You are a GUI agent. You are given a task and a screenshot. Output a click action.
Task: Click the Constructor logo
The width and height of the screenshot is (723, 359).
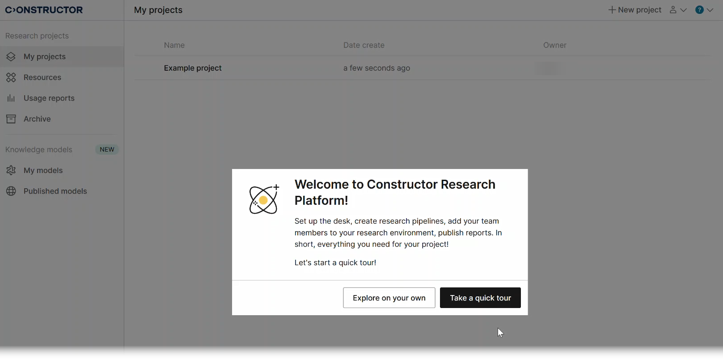point(44,10)
